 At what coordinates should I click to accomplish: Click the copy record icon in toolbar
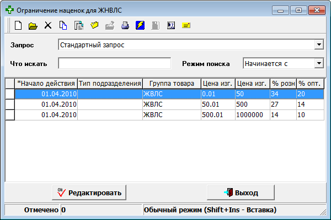(x=63, y=25)
